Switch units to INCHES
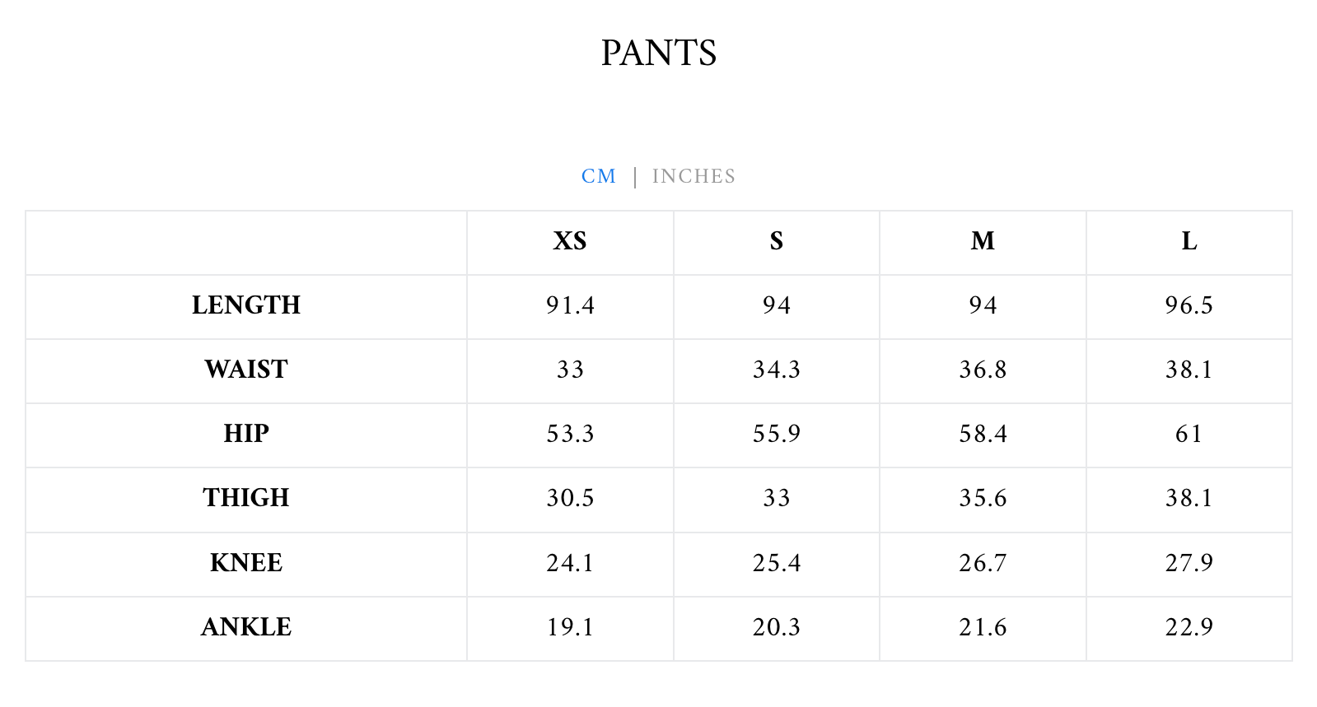Screen dimensions: 1317x707 694,176
